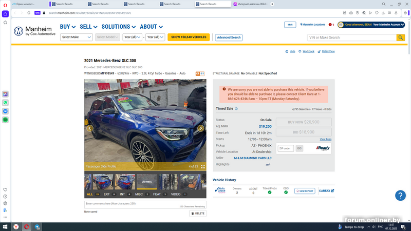Open the red alert notification icon
The image size is (411, 231).
330,25
